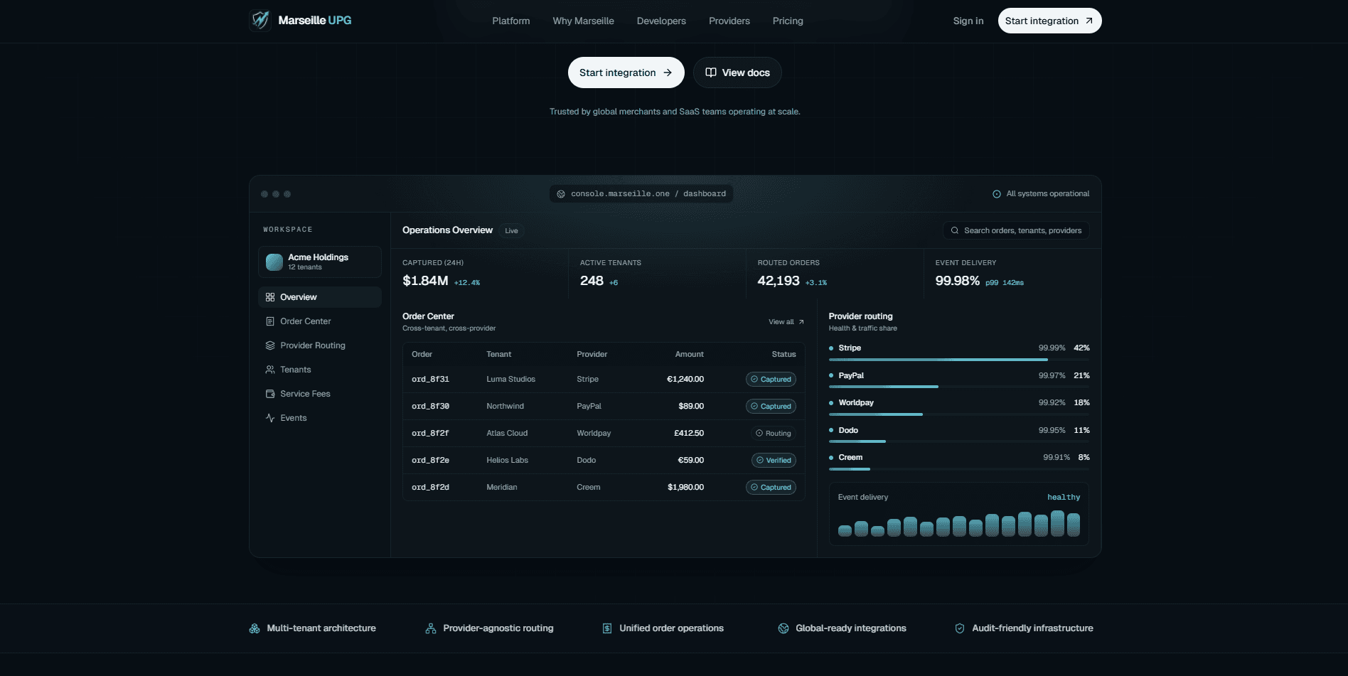Click the Sign in link
This screenshot has width=1348, height=676.
tap(968, 21)
